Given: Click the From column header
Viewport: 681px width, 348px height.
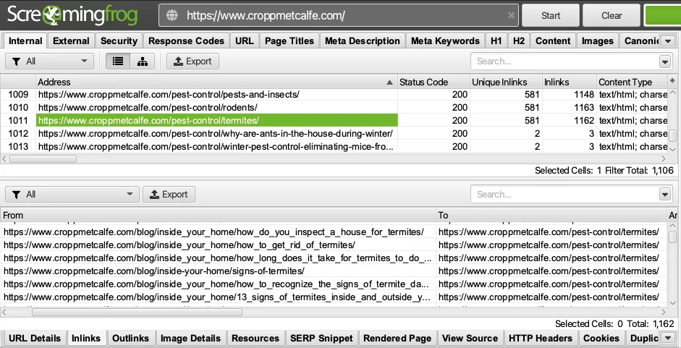Looking at the screenshot, I should 218,215.
